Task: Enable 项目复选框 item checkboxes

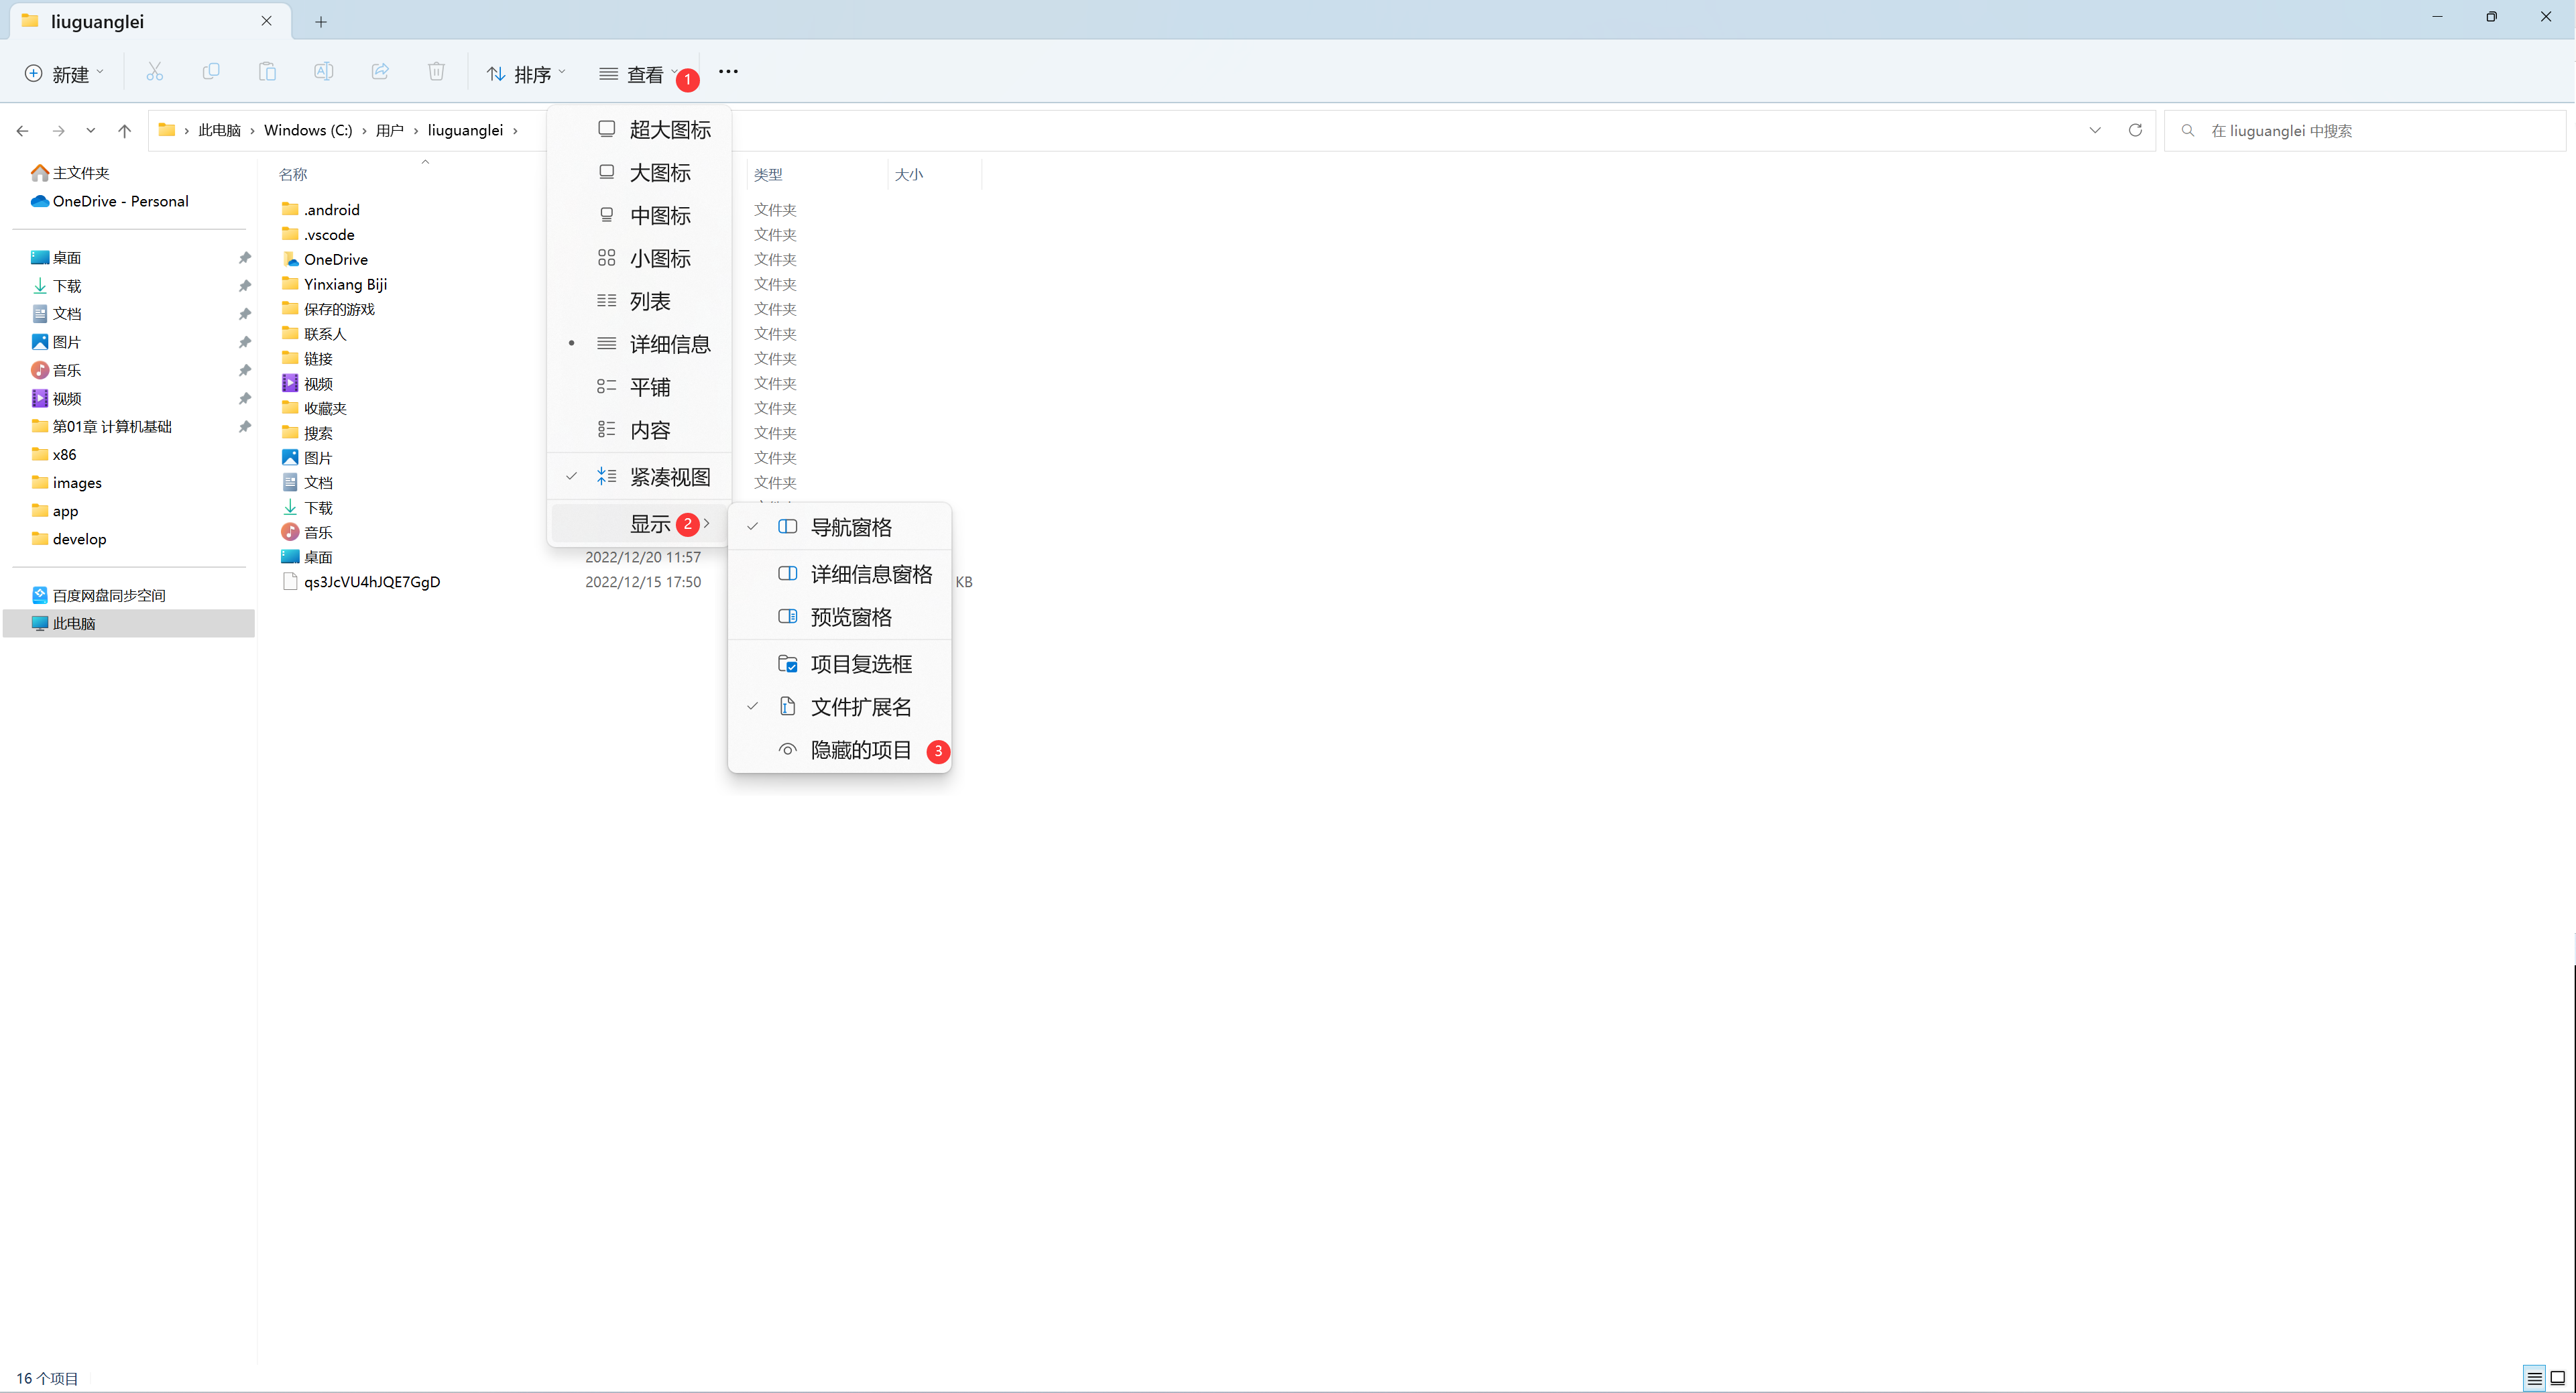Action: (x=839, y=664)
